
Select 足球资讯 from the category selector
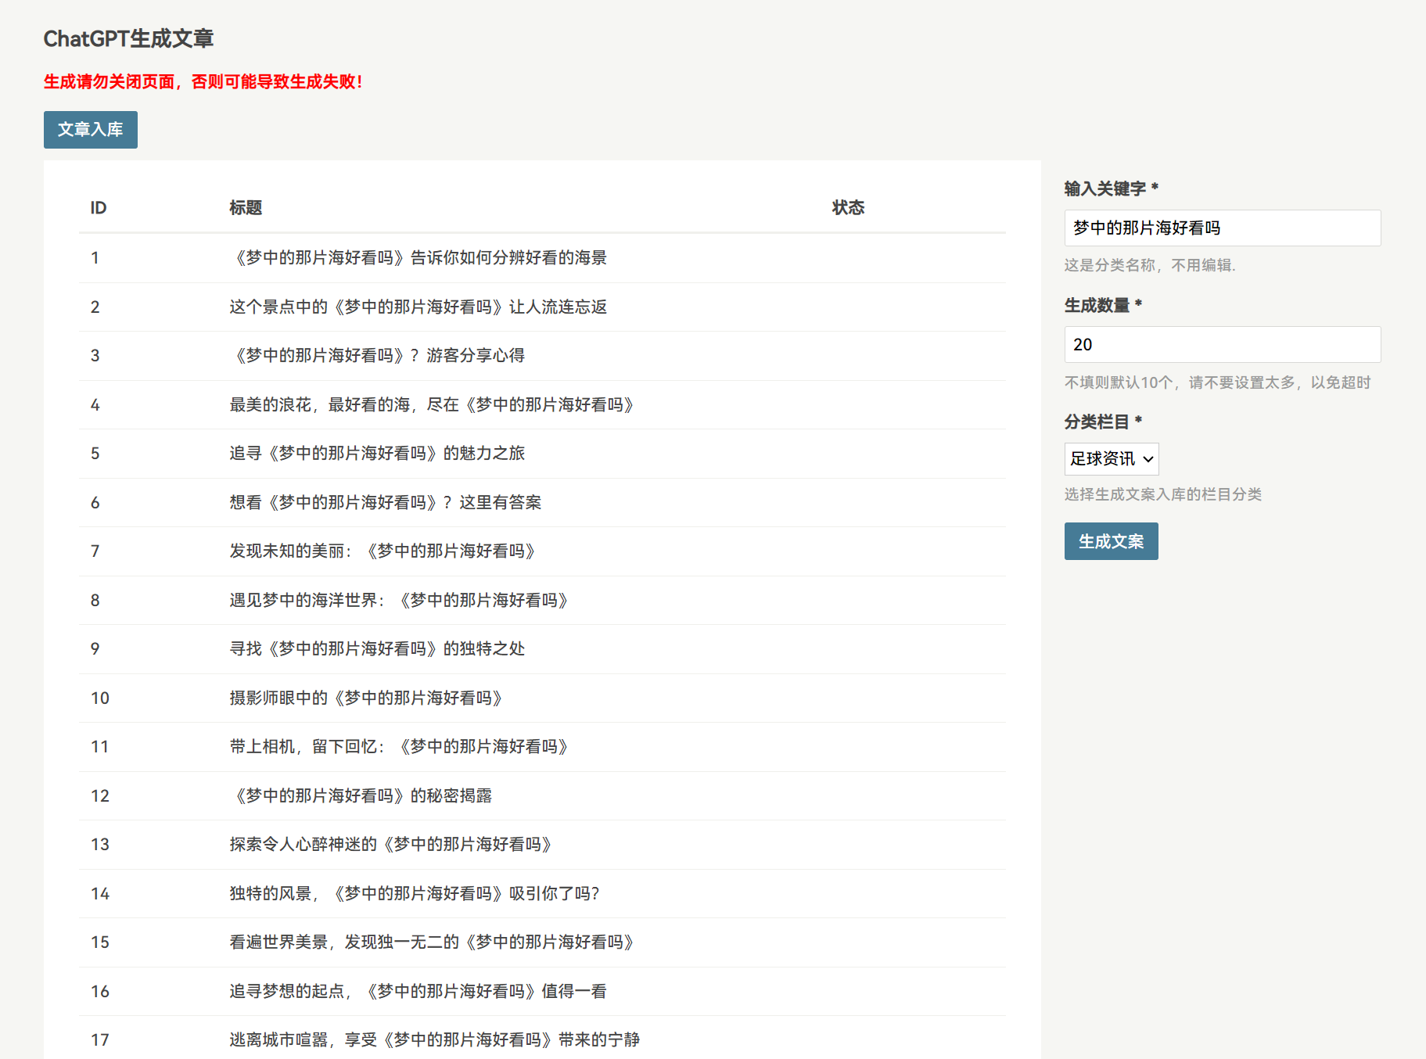(x=1111, y=459)
